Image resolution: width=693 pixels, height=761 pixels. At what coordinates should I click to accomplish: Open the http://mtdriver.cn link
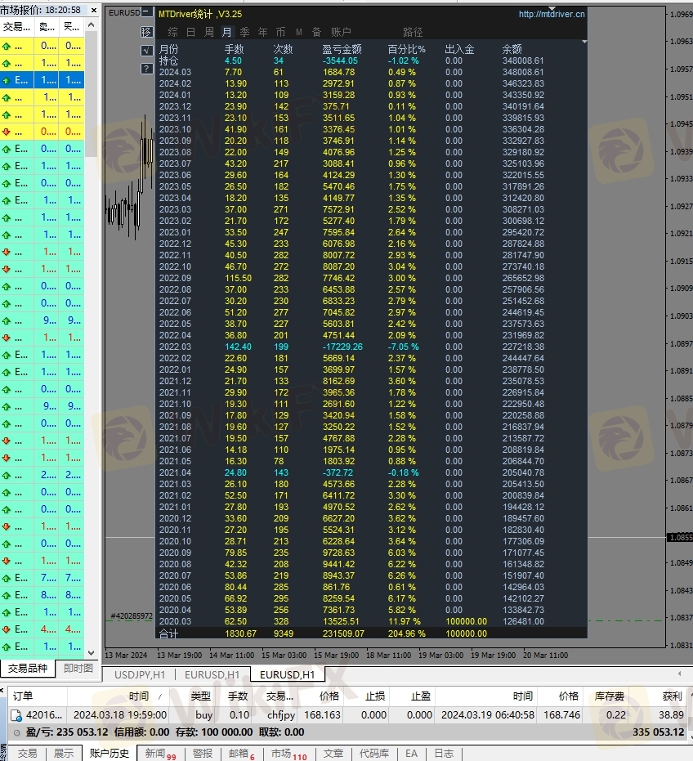(552, 15)
